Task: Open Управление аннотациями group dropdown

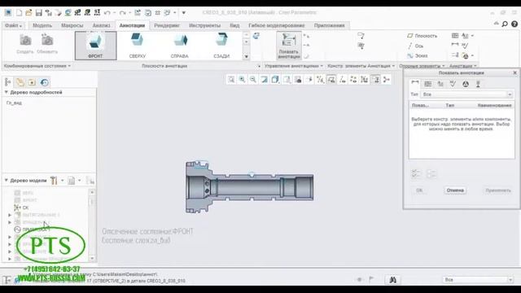Action: click(294, 66)
